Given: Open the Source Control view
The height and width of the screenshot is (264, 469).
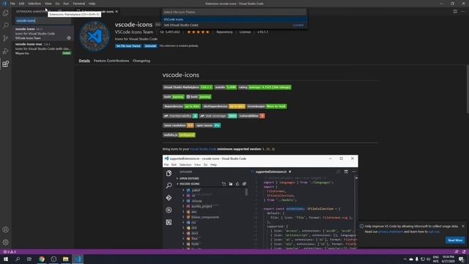Looking at the screenshot, I should coord(5,38).
